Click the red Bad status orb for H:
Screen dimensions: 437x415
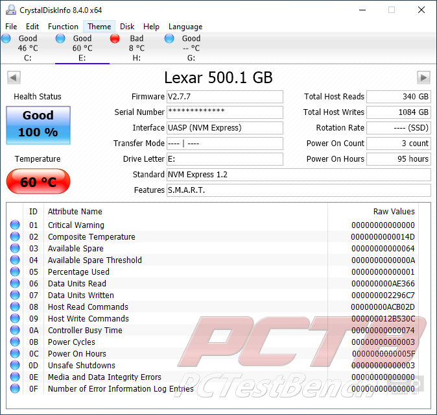point(115,38)
